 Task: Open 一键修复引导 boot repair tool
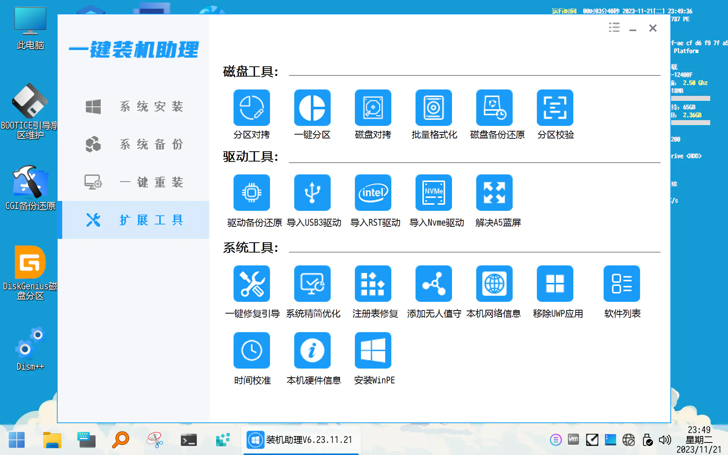[251, 283]
